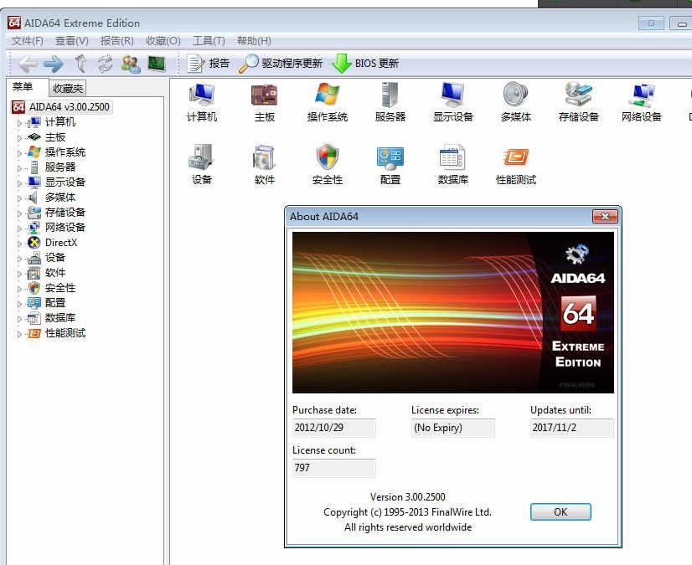Expand the 主板 tree node arrow
Viewport: 692px width, 565px height.
point(19,138)
